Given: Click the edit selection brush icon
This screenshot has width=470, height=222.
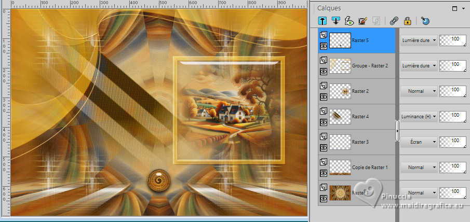Looking at the screenshot, I should pyautogui.click(x=362, y=21).
